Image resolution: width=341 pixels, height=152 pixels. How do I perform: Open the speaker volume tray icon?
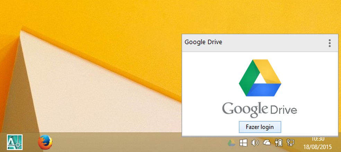pos(255,143)
